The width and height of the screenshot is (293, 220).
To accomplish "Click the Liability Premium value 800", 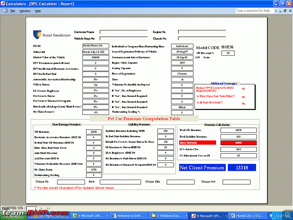I will point(166,131).
